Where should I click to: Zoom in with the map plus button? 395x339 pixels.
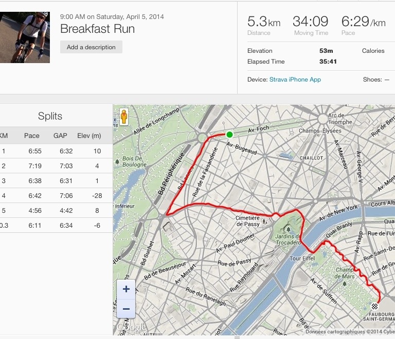click(x=126, y=289)
